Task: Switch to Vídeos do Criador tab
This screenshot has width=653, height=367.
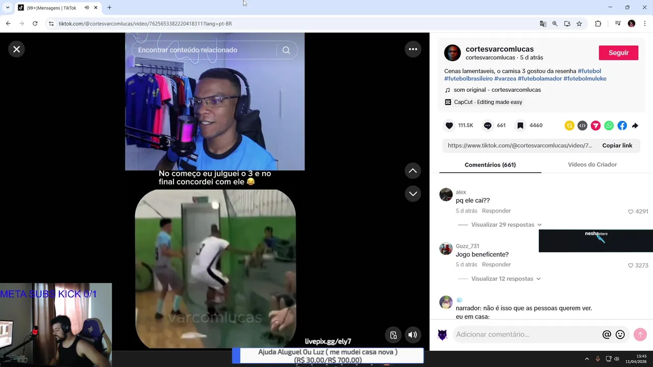Action: point(592,165)
